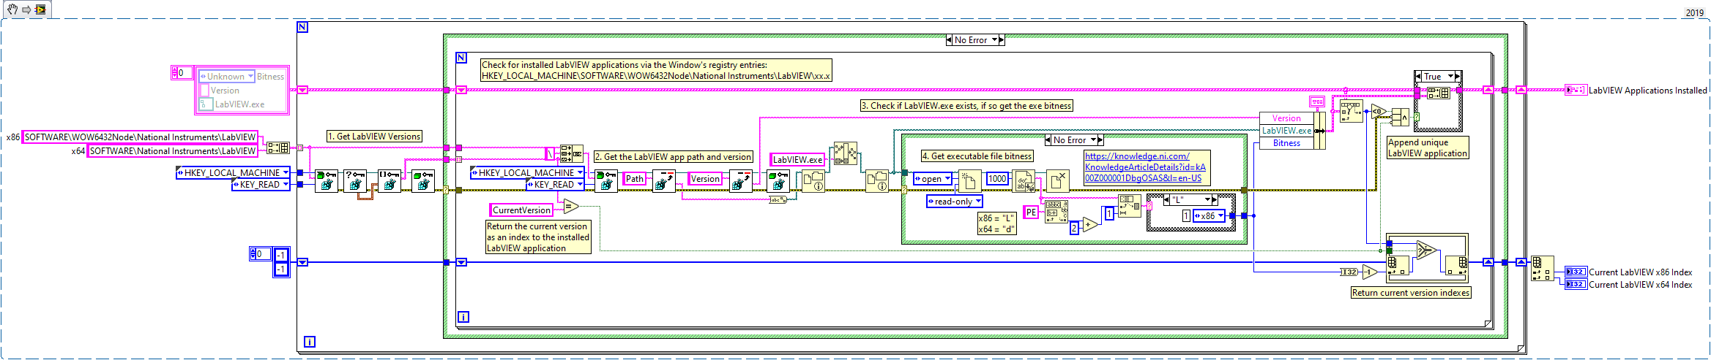Click the x86 WOW6432Node registry path string
This screenshot has height=360, width=1711.
tap(141, 137)
